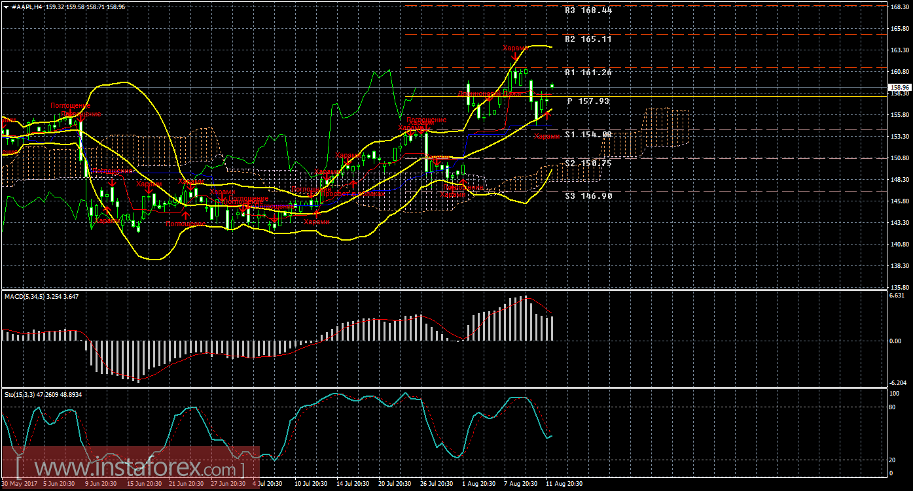This screenshot has width=913, height=491.
Task: Open the www.instaforex.com watermark link
Action: click(131, 468)
